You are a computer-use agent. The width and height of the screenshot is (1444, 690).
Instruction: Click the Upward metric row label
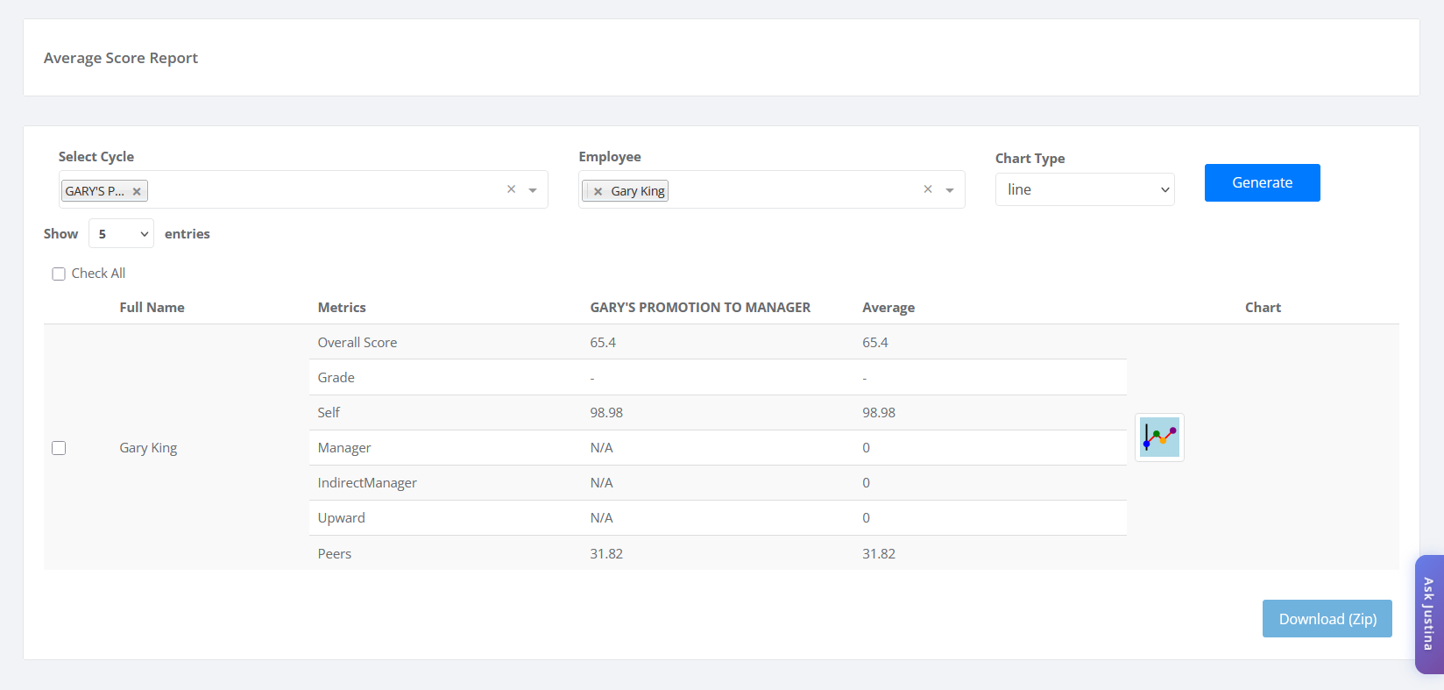(341, 518)
